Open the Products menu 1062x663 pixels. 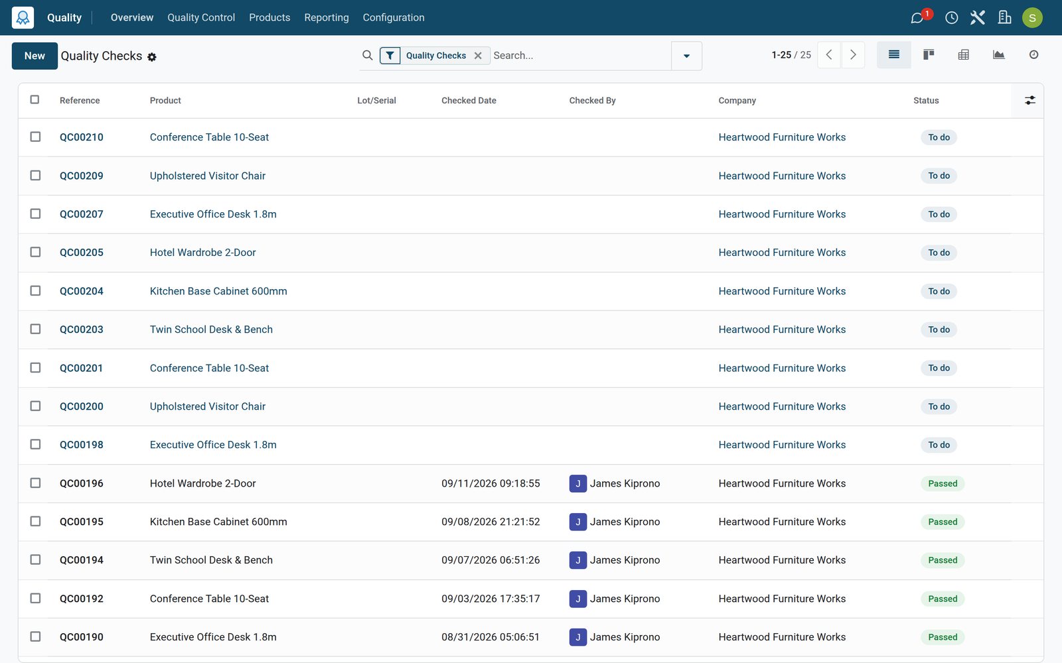[x=269, y=18]
